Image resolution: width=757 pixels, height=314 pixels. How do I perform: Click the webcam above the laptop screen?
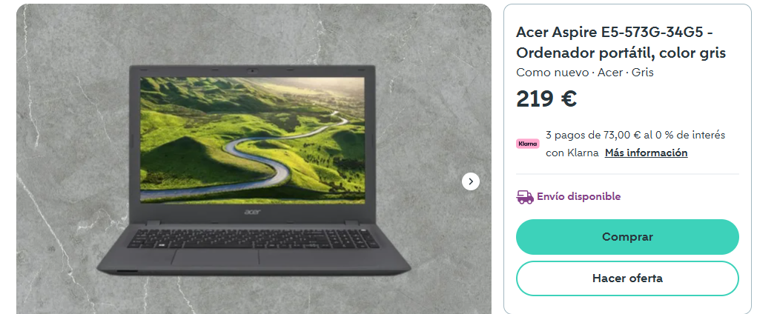[x=252, y=71]
